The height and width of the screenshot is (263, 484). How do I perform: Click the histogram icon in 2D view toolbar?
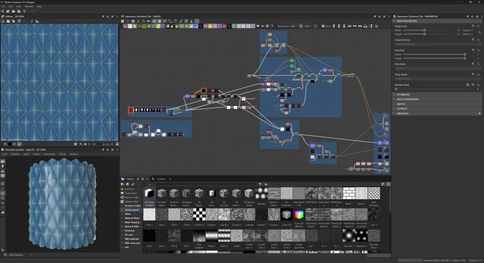[37, 21]
